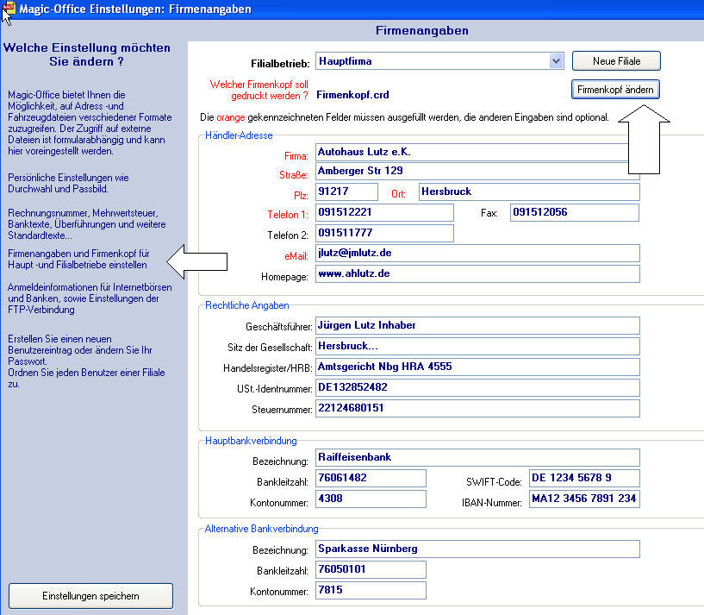Click the IBAN-Nummer input field
Screen dimensions: 704x615
pyautogui.click(x=584, y=499)
